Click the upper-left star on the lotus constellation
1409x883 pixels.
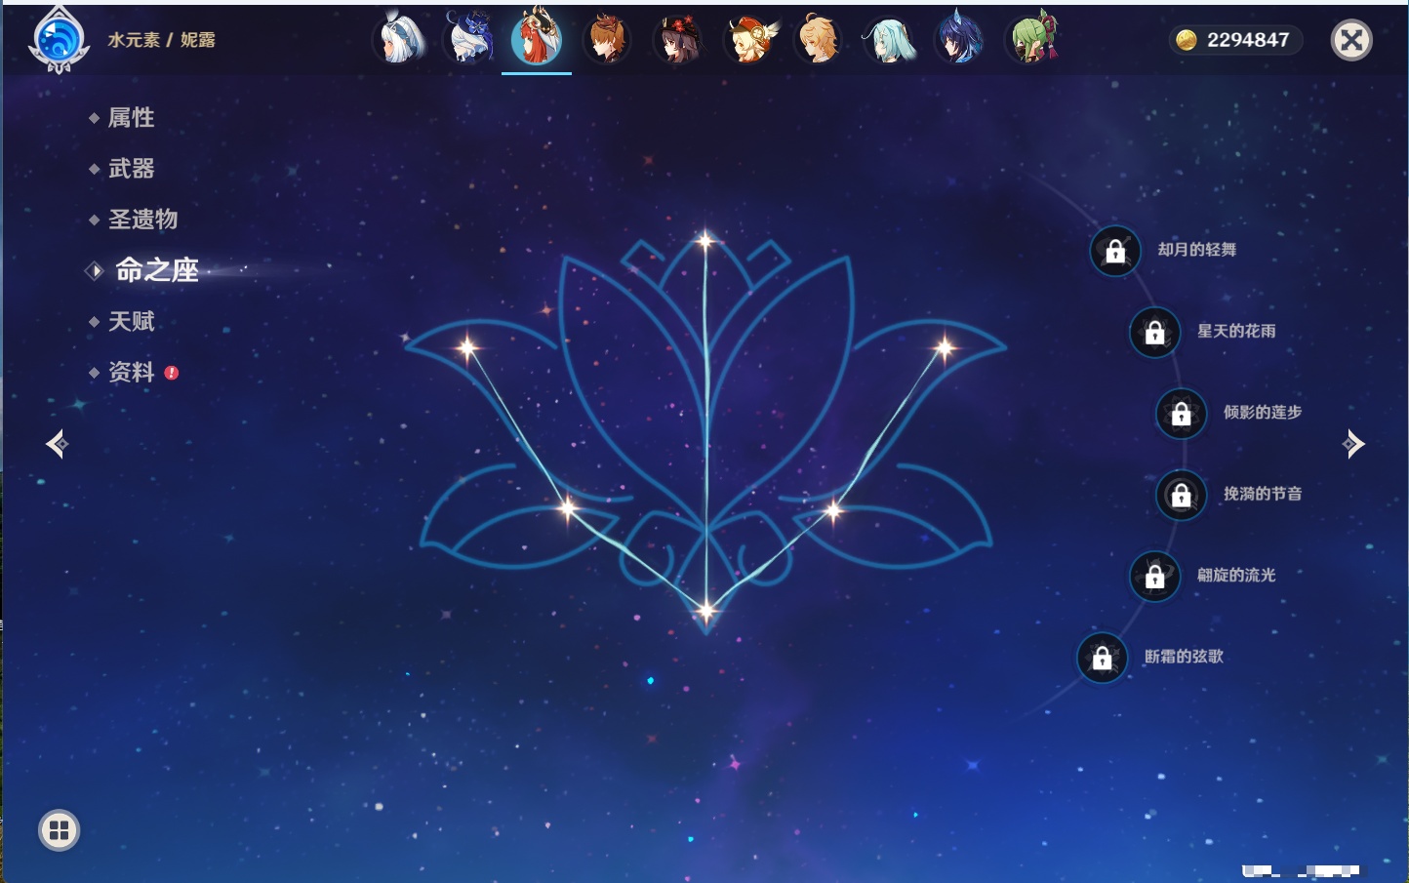pyautogui.click(x=468, y=347)
